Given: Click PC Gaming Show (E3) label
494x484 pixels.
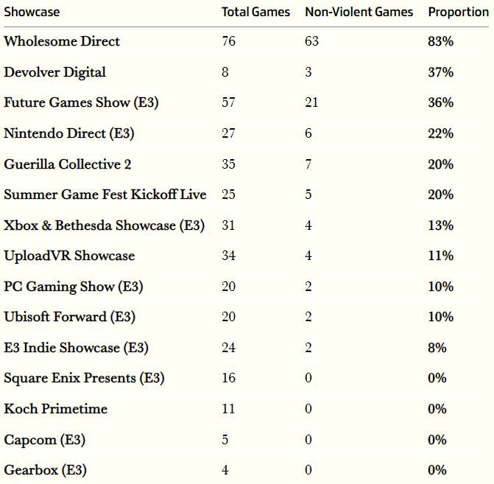Looking at the screenshot, I should 74,287.
